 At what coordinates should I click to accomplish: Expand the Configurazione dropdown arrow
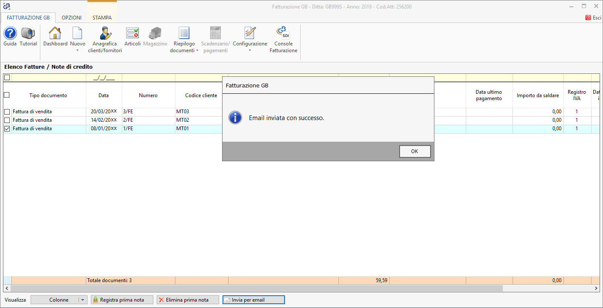pyautogui.click(x=250, y=51)
